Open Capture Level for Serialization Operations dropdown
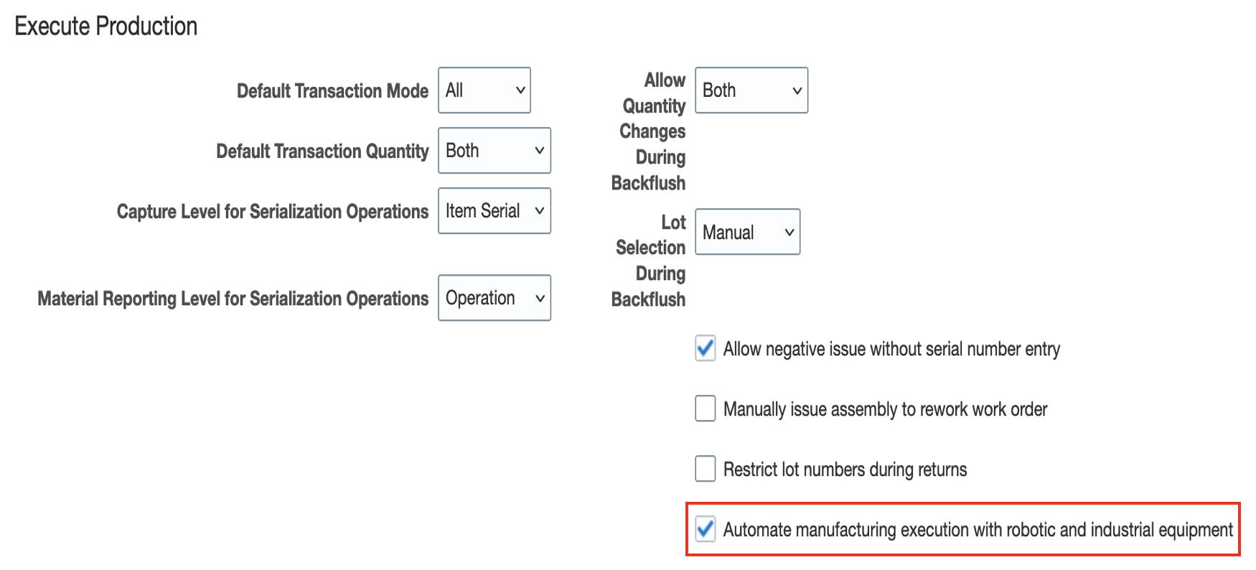Viewport: 1256px width, 570px height. click(x=495, y=211)
